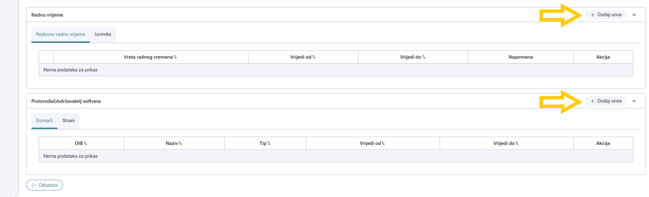Sort software table by OIB icon
The height and width of the screenshot is (197, 649).
pos(85,144)
